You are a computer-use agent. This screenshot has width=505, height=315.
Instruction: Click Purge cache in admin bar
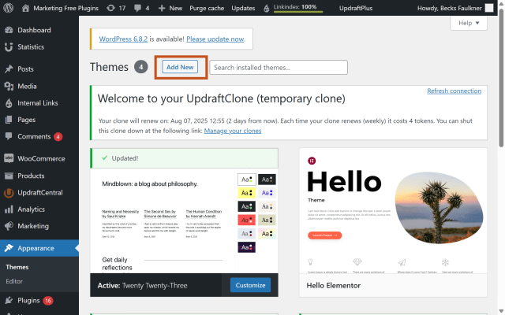(207, 8)
